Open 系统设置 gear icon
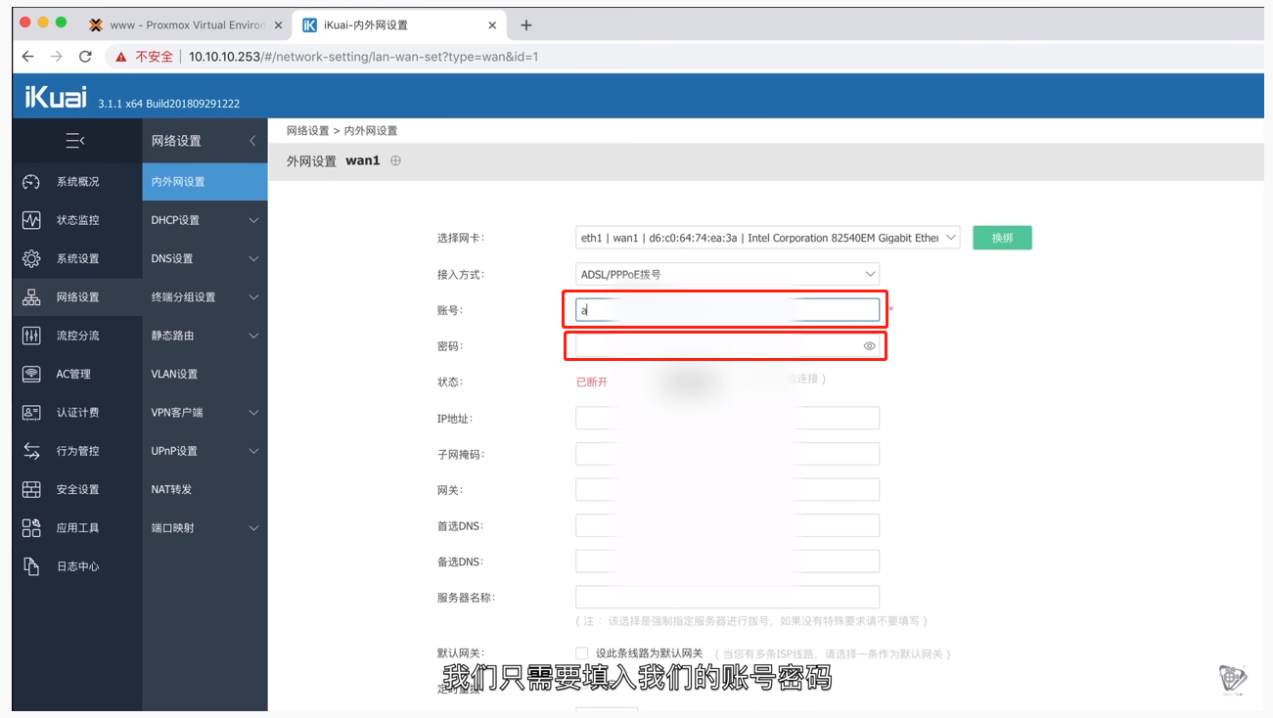The width and height of the screenshot is (1273, 718). (x=31, y=258)
